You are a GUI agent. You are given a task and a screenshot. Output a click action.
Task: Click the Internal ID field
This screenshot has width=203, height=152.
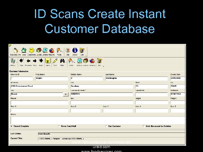point(22,79)
